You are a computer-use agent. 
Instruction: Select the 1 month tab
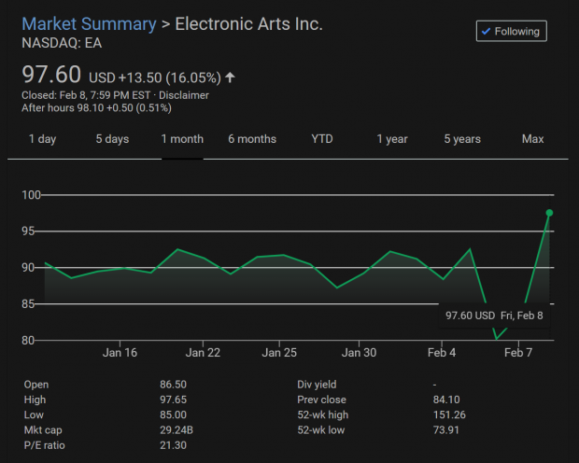[x=182, y=139]
